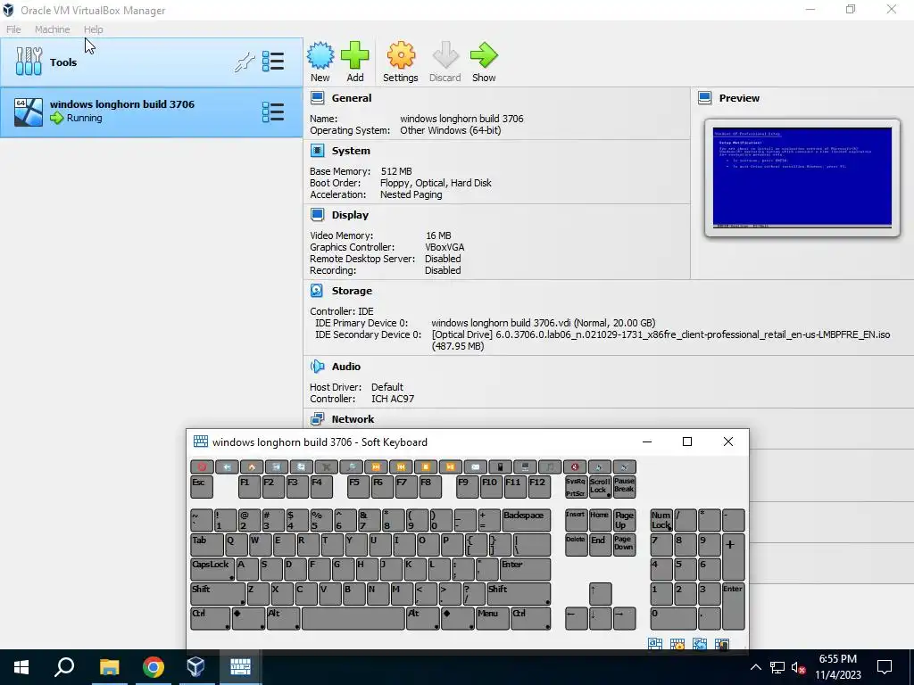
Task: Click the Delete key on the soft keyboard
Action: pyautogui.click(x=576, y=545)
